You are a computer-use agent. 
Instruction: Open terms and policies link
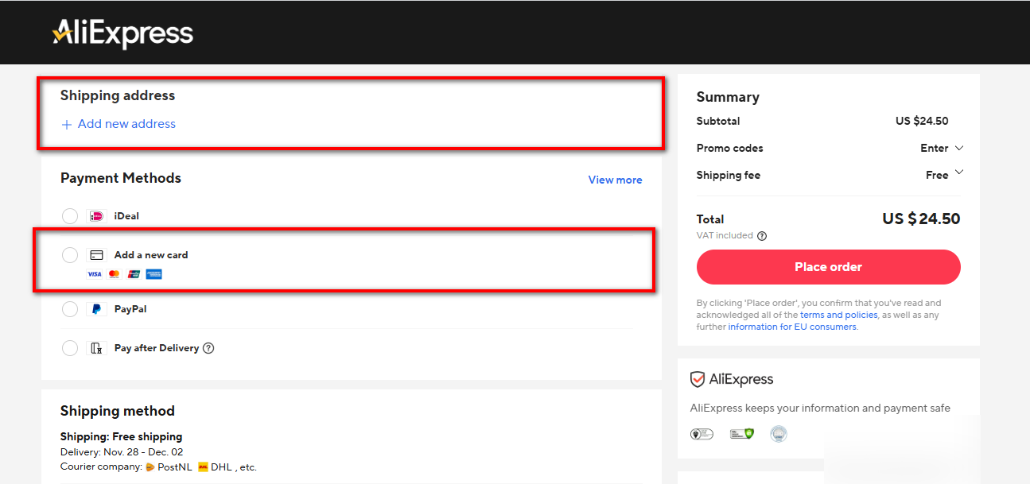[838, 315]
